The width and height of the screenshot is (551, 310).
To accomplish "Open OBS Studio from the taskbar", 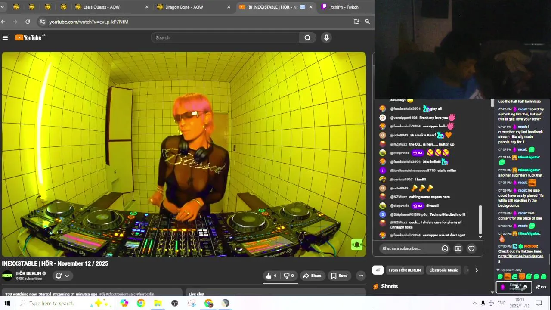I will pyautogui.click(x=174, y=303).
